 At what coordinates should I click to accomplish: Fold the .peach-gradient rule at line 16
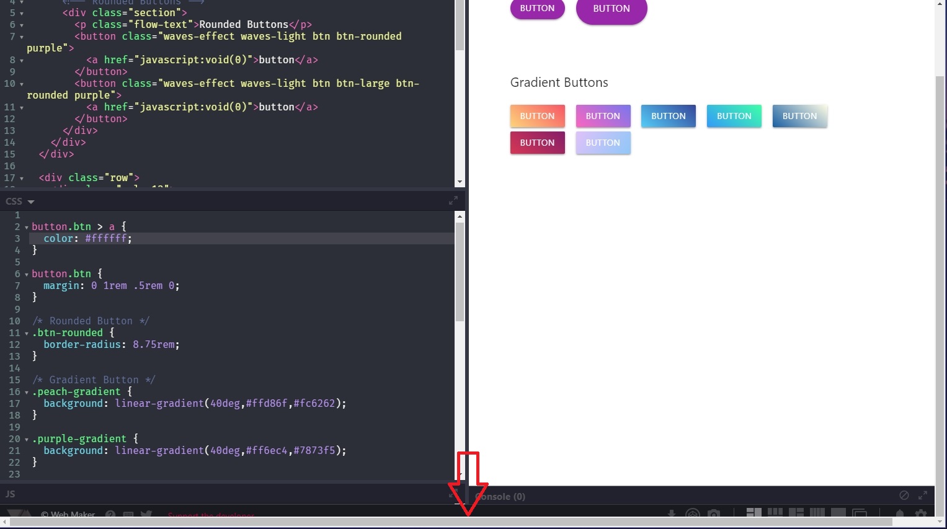click(27, 392)
